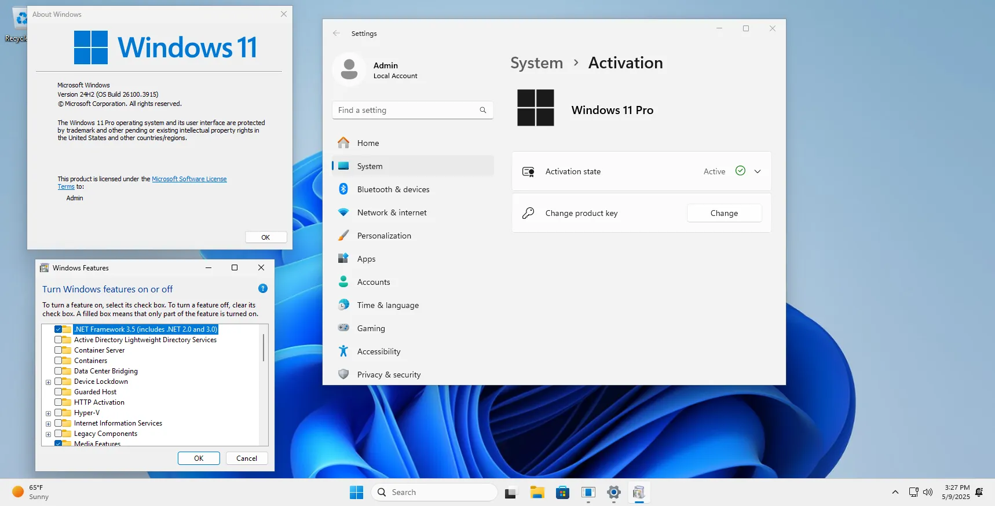Image resolution: width=995 pixels, height=506 pixels.
Task: Click search magnifier in Find a setting
Action: [483, 110]
